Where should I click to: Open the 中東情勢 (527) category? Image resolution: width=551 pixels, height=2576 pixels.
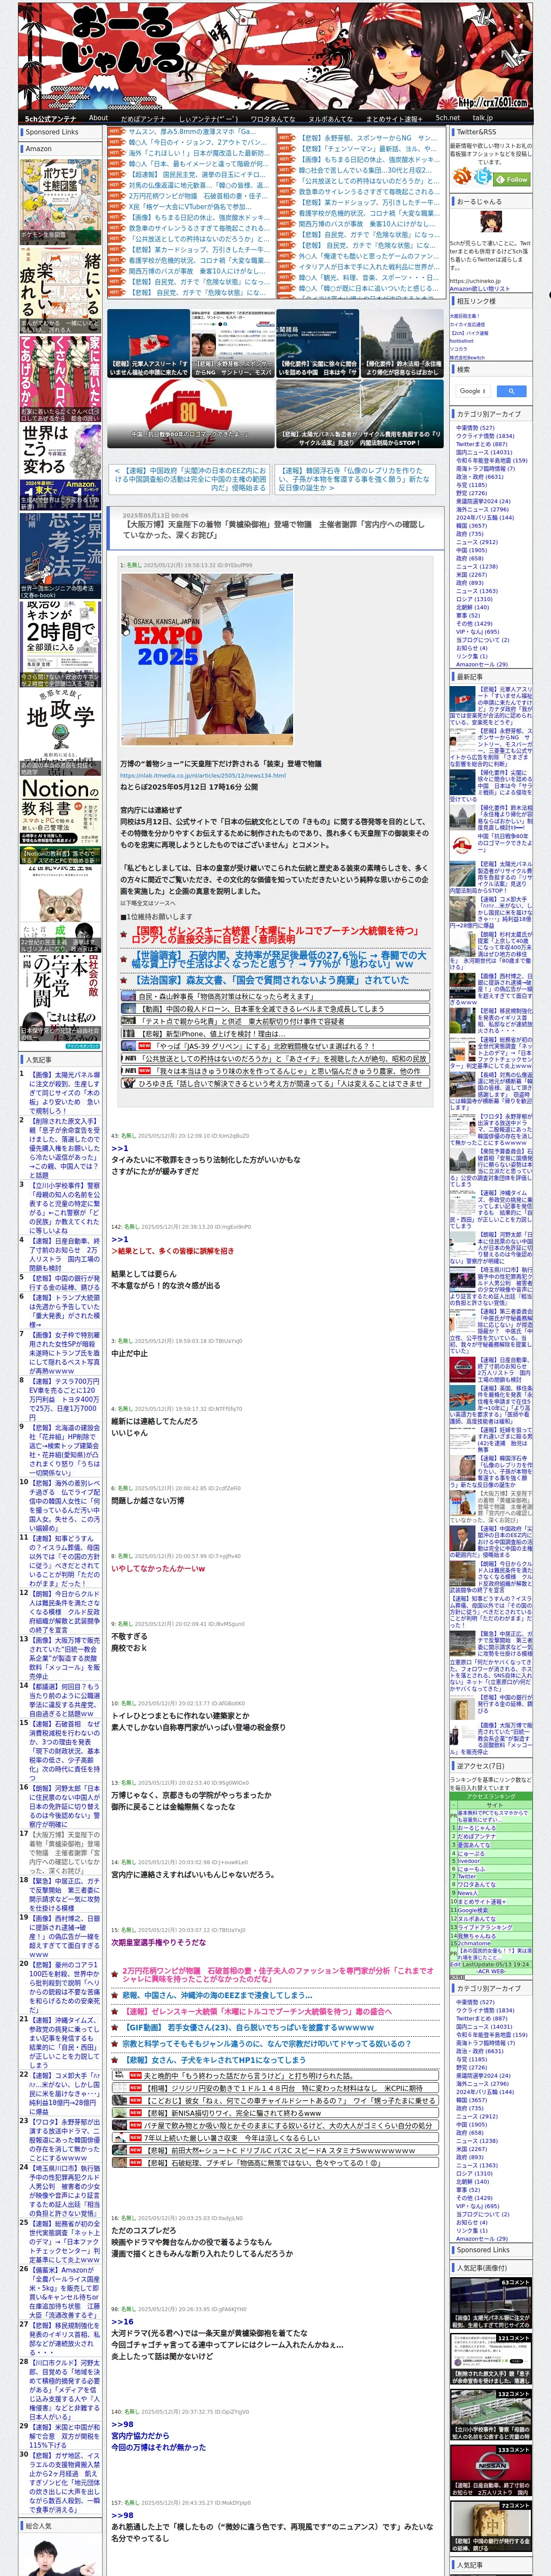coord(476,428)
